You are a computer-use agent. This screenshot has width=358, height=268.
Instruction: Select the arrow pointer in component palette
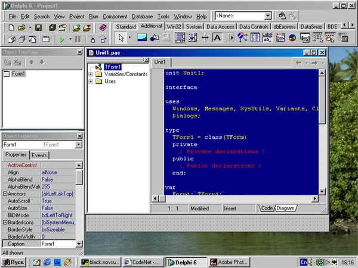click(122, 38)
